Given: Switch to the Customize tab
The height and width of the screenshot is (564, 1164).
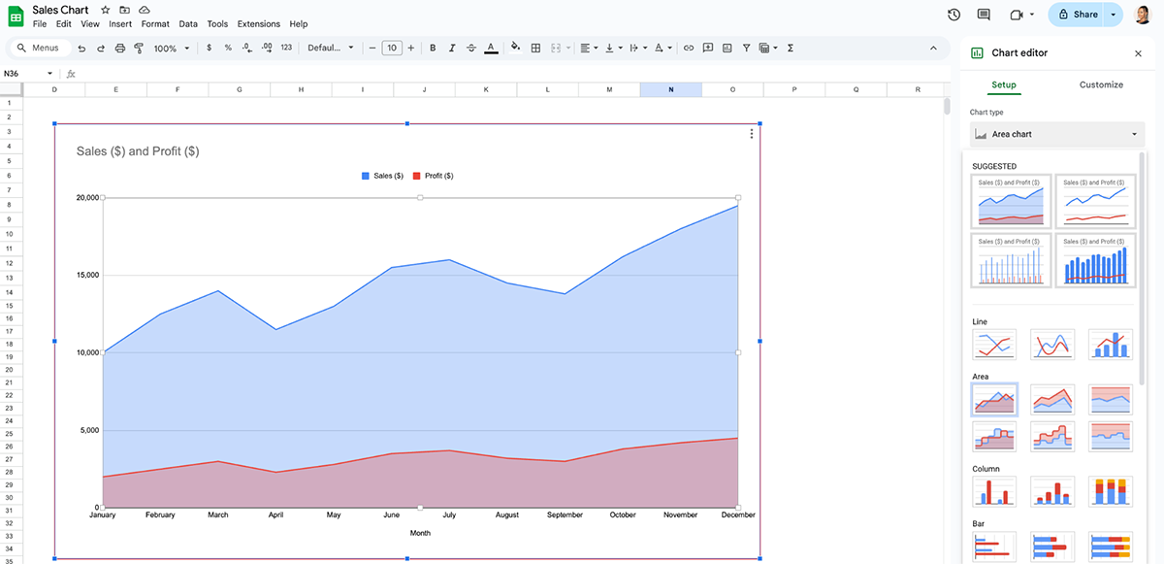Looking at the screenshot, I should pyautogui.click(x=1101, y=84).
